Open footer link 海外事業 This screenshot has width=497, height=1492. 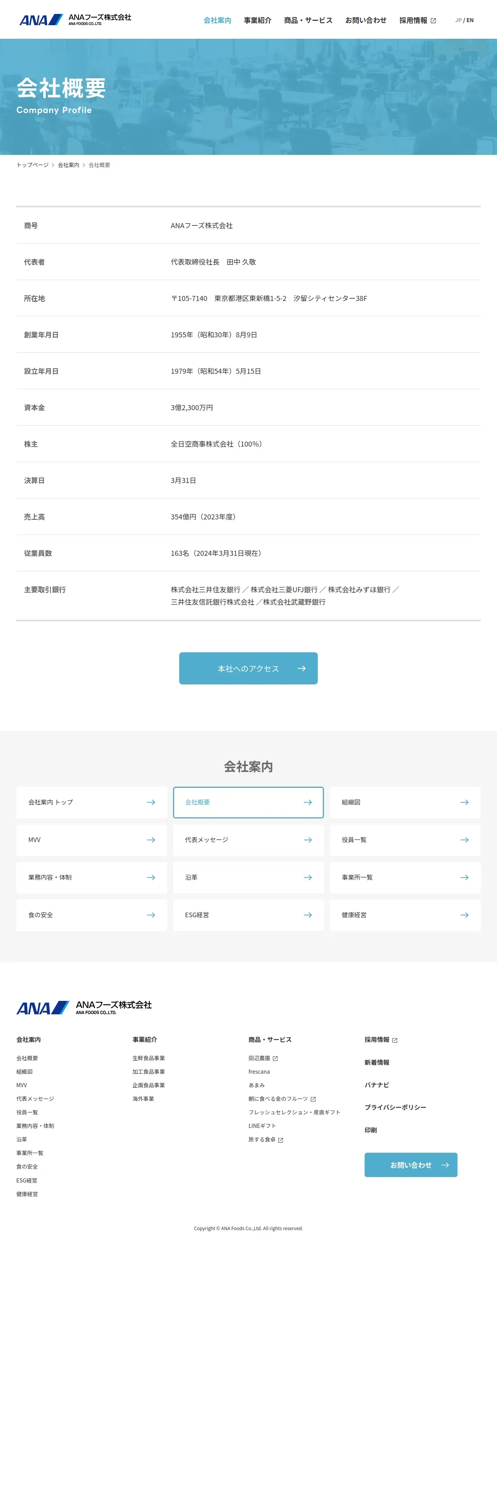[143, 1099]
